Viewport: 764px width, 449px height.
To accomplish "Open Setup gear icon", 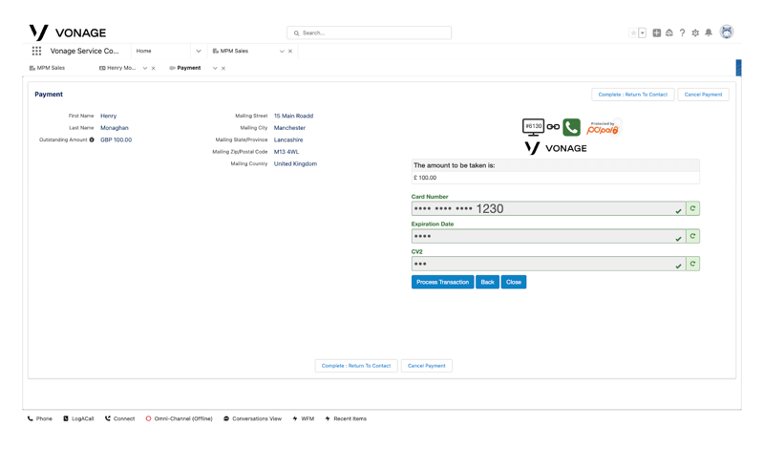I will pos(695,32).
